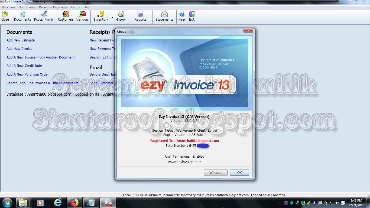
Task: Click the Bluetooth tray icon
Action: point(314,203)
